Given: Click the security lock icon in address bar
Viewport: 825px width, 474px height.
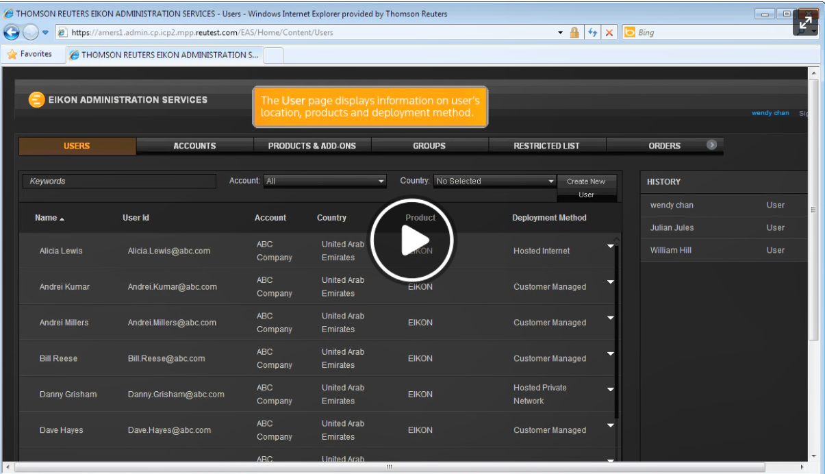Looking at the screenshot, I should (574, 32).
